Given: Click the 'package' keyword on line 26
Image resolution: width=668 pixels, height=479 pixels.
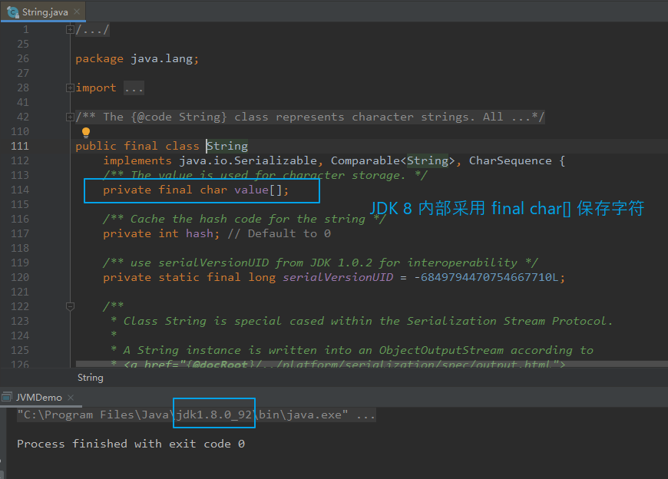Looking at the screenshot, I should 99,59.
